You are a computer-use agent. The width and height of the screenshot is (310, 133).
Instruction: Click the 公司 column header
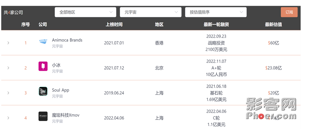(x=43, y=25)
